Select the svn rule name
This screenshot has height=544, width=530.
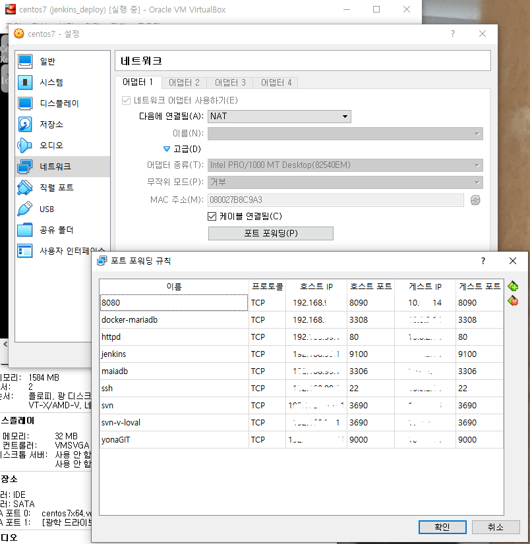pyautogui.click(x=174, y=405)
